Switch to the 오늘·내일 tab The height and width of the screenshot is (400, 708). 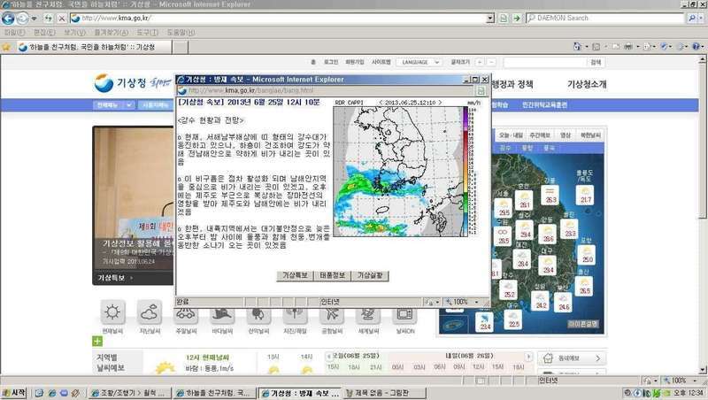pyautogui.click(x=511, y=135)
